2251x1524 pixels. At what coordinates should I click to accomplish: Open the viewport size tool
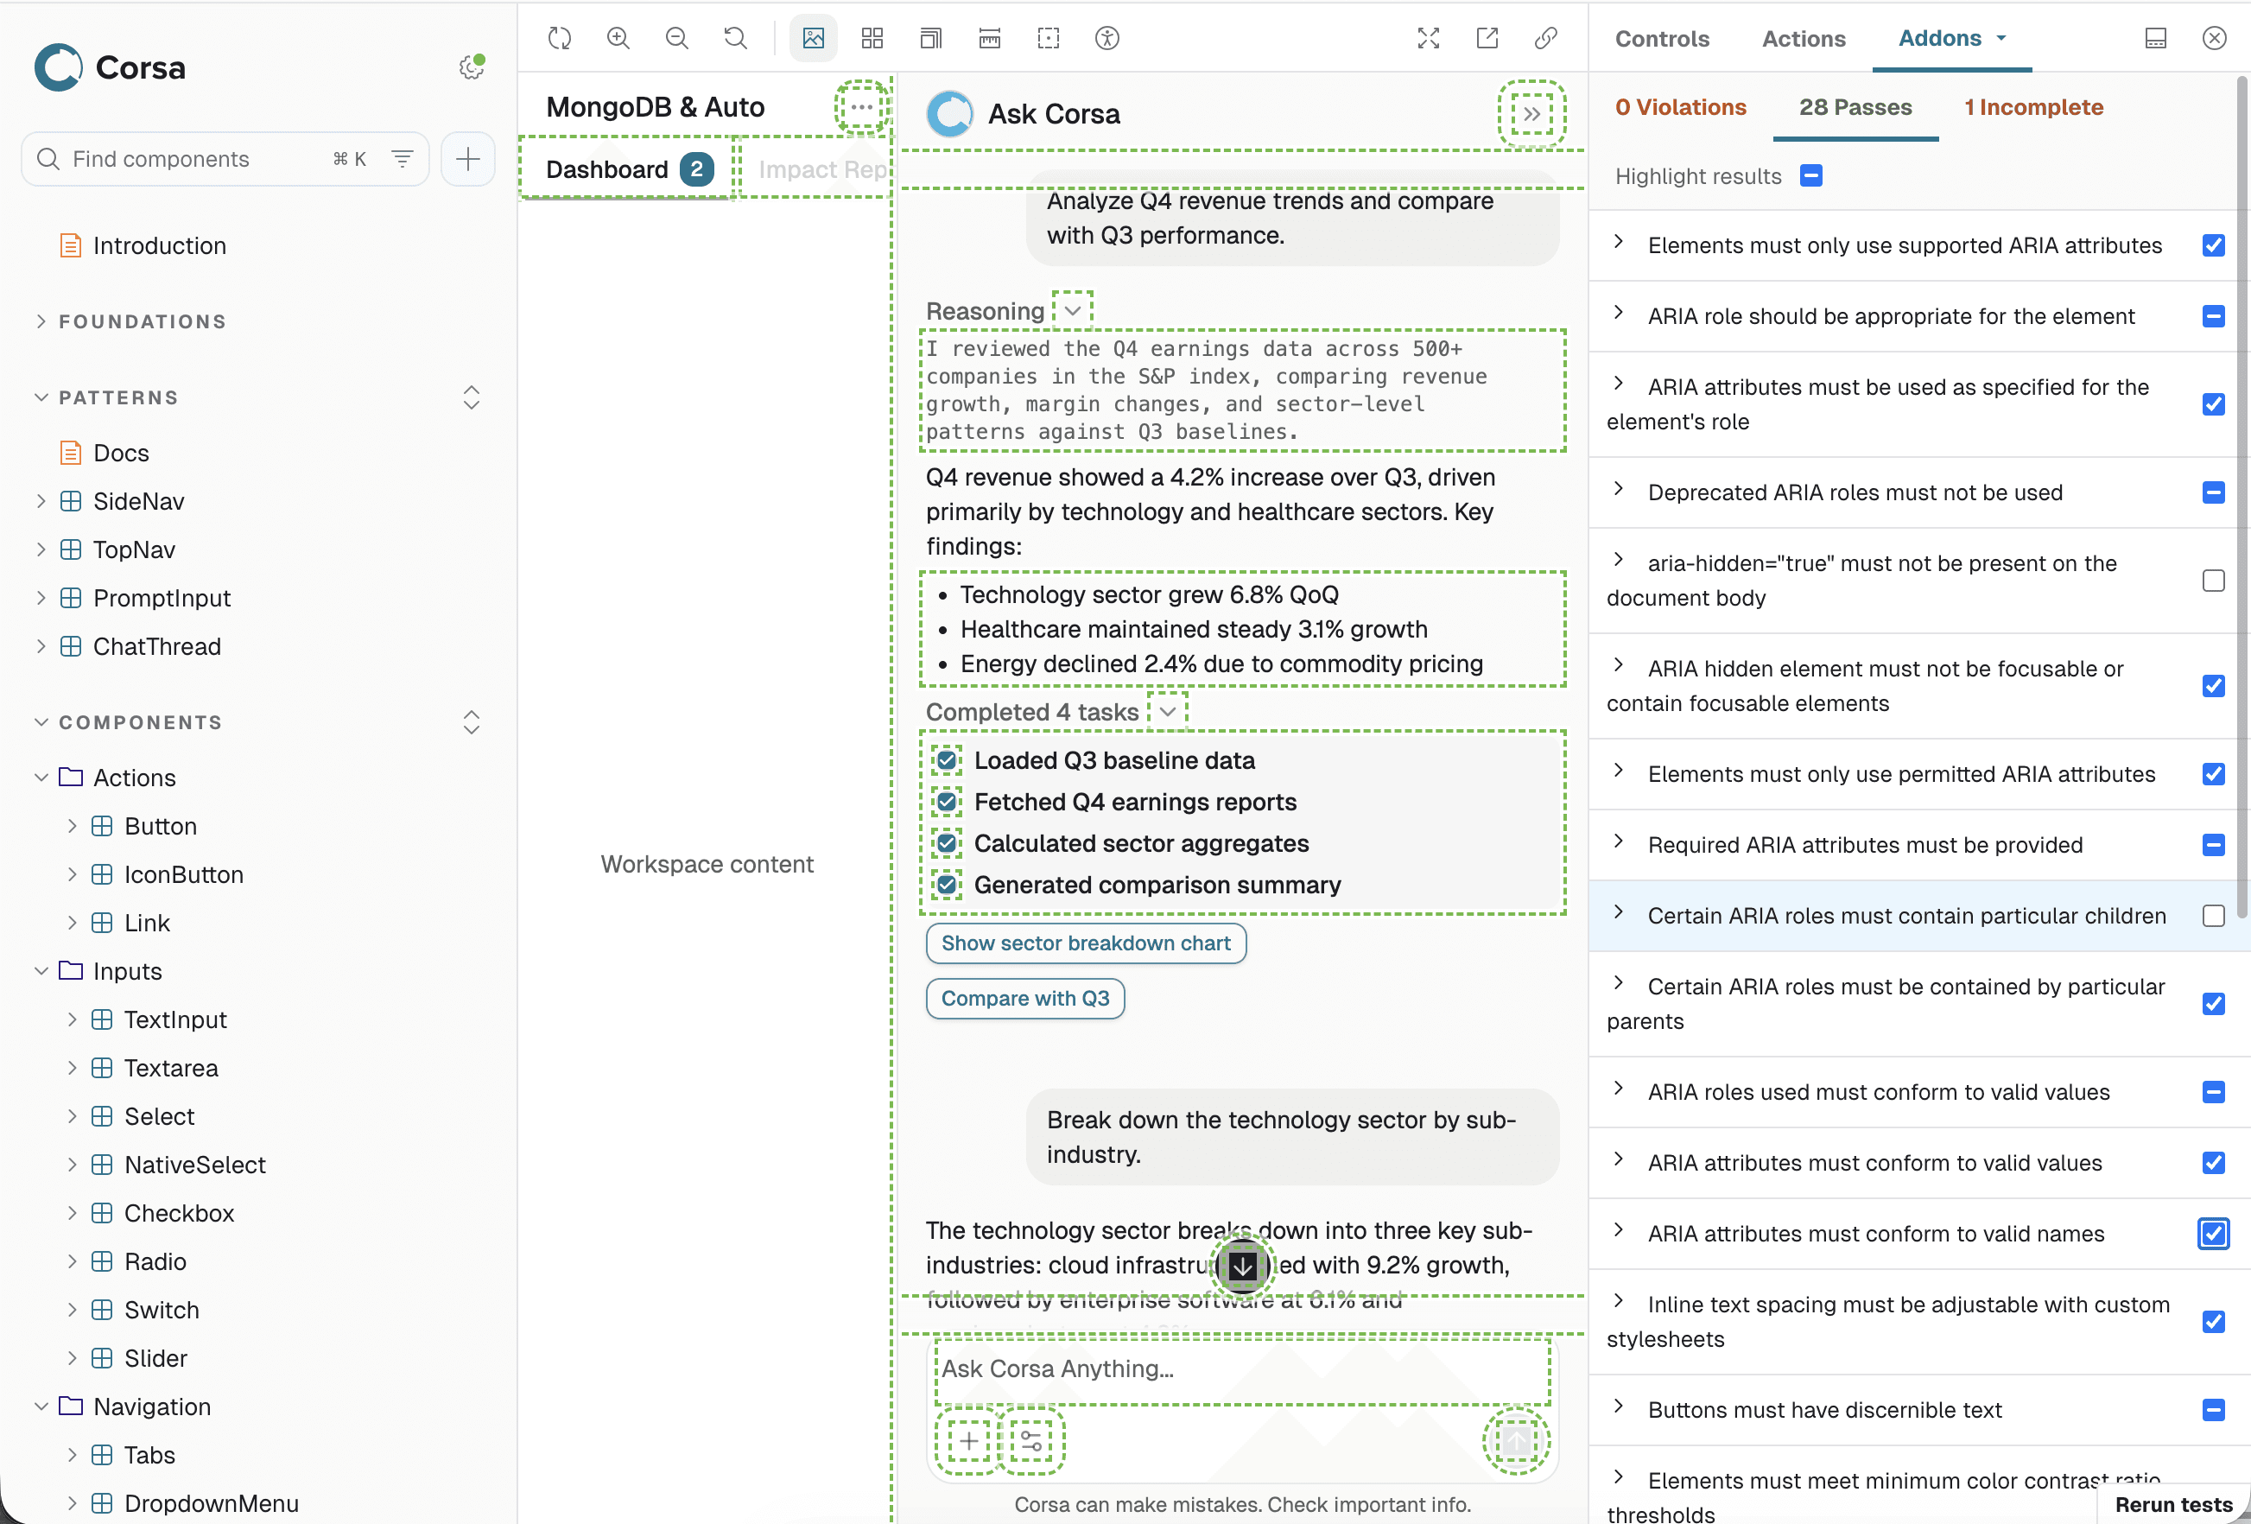[931, 38]
